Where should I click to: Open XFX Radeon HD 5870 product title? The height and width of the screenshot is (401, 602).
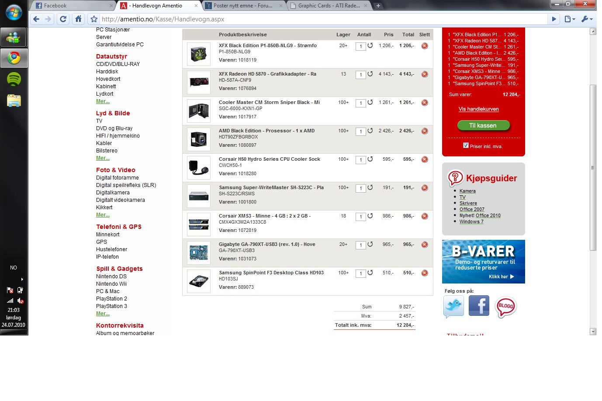[267, 74]
